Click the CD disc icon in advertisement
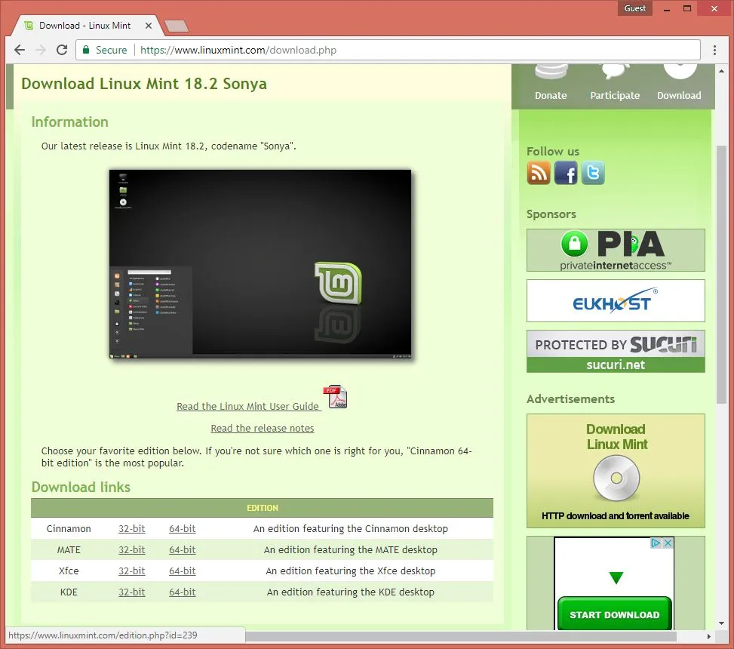 (x=616, y=478)
